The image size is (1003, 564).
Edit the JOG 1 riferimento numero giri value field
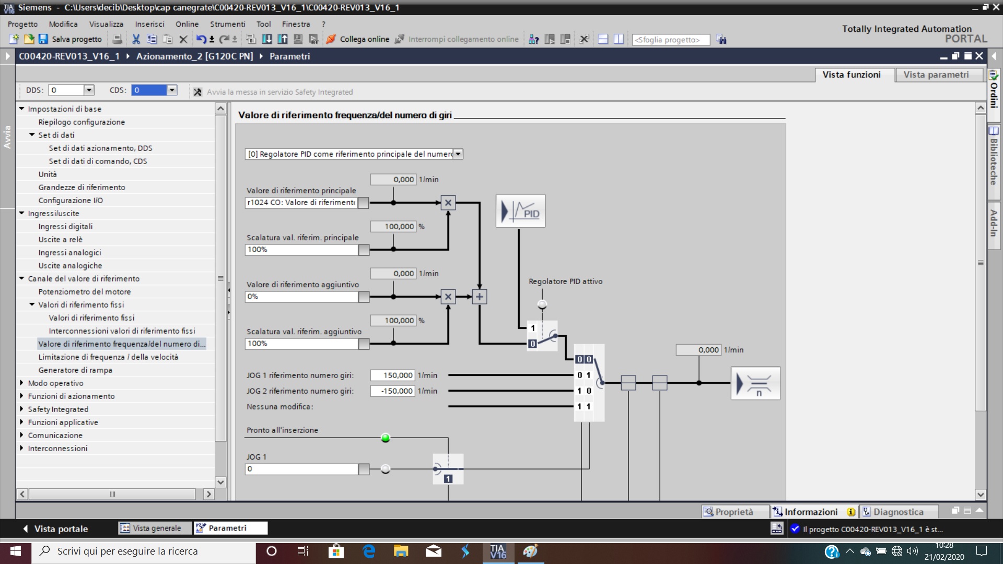[393, 375]
